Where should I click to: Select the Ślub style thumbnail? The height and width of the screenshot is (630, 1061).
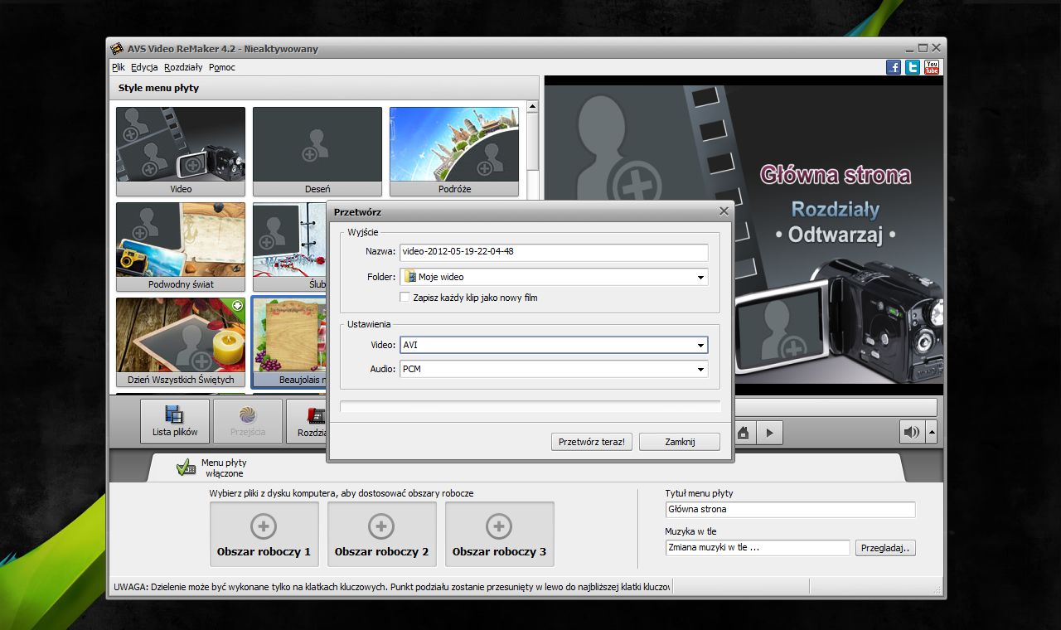pos(289,246)
